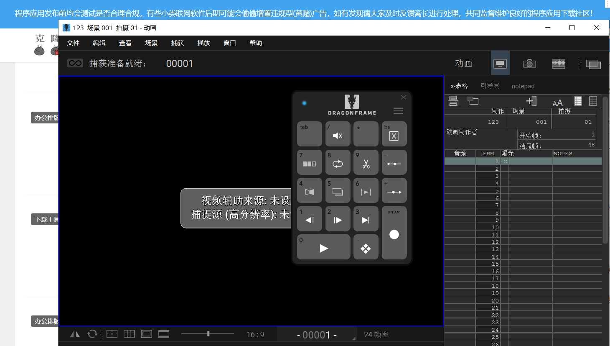Image resolution: width=610 pixels, height=346 pixels.
Task: Click keypad key 4 bowtie toggle icon
Action: [x=310, y=190]
